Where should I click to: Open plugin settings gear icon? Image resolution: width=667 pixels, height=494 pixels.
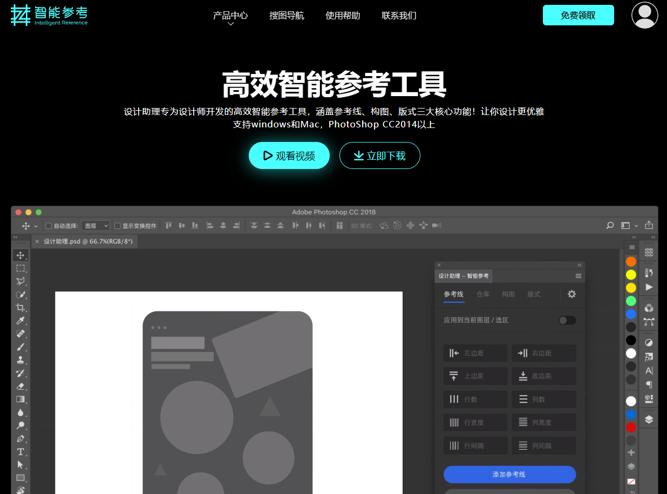pos(571,294)
